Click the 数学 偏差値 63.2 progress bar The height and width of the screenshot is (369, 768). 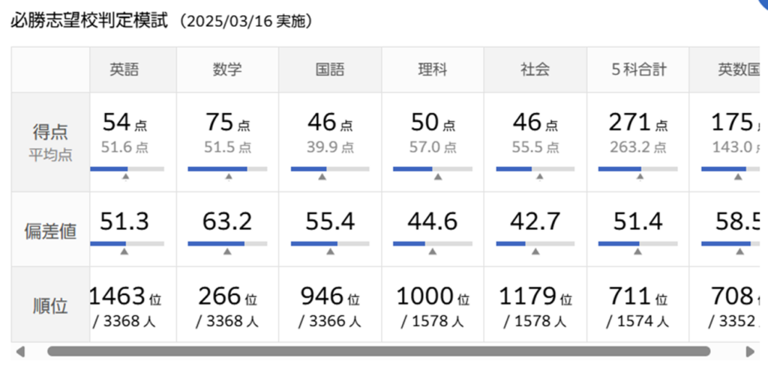(x=227, y=243)
